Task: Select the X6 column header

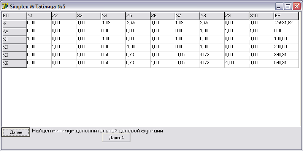Action: (163, 16)
